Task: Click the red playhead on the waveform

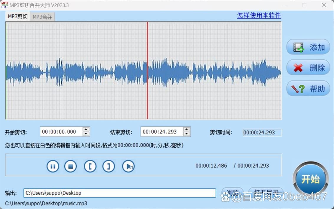Action: tap(147, 71)
